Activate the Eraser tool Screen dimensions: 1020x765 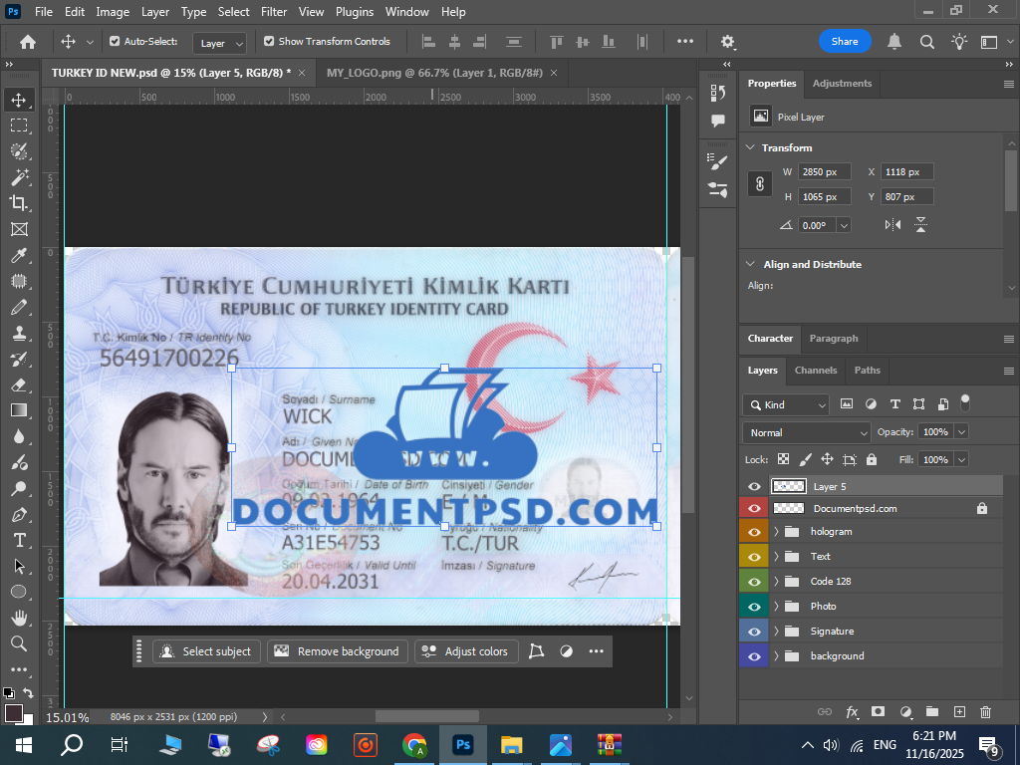pos(19,384)
